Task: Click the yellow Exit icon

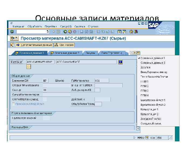Action: click(70, 32)
